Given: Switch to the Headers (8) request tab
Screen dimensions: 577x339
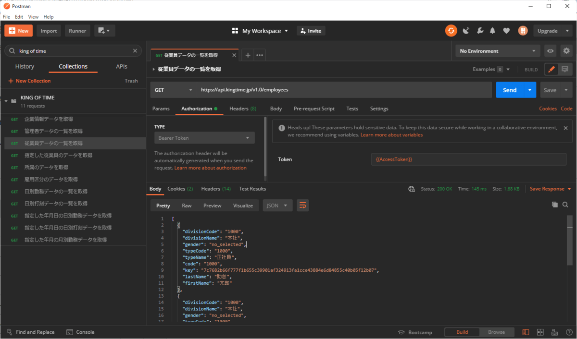Looking at the screenshot, I should [242, 109].
